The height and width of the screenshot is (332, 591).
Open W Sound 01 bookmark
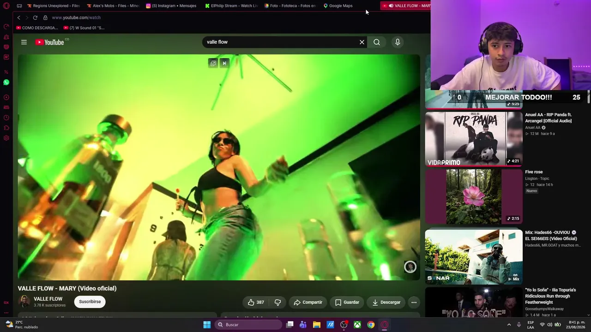pyautogui.click(x=84, y=28)
